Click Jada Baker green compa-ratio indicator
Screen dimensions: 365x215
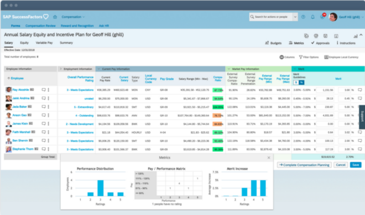218,107
